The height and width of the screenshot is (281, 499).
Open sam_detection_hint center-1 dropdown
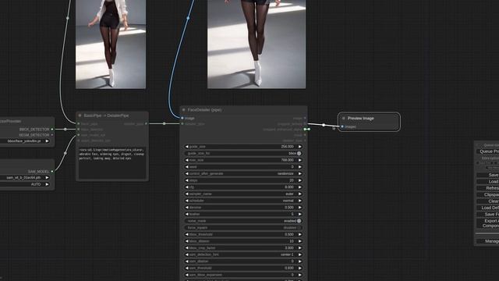click(x=243, y=254)
